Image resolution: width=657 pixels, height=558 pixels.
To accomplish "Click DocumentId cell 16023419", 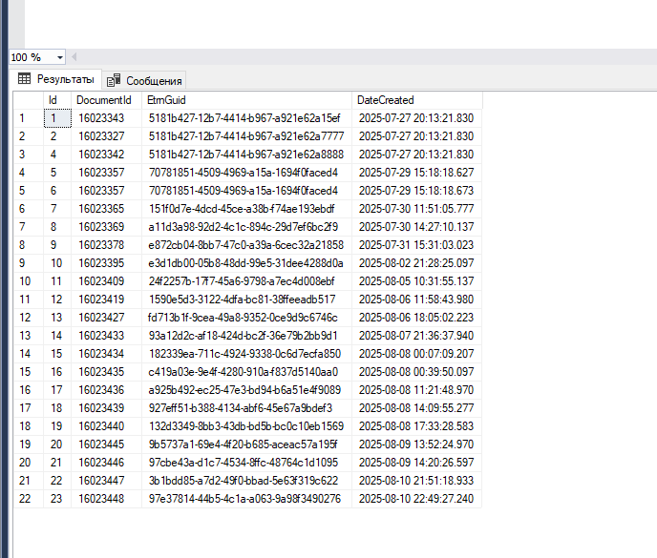I will (106, 300).
